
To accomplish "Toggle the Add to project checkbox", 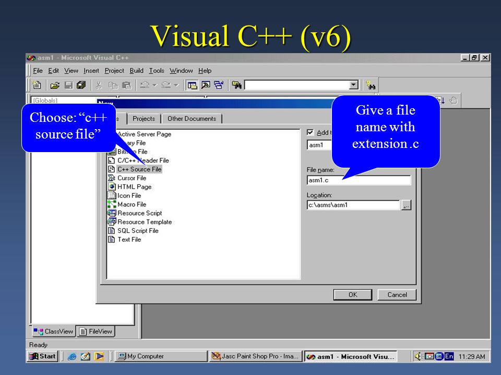I will (x=310, y=132).
